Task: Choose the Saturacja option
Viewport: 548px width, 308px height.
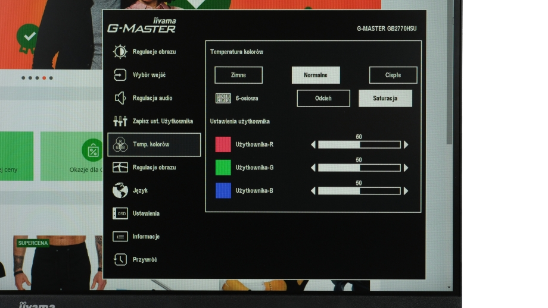Action: pos(385,98)
